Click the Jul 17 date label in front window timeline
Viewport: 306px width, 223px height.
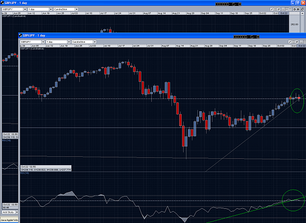121,46
